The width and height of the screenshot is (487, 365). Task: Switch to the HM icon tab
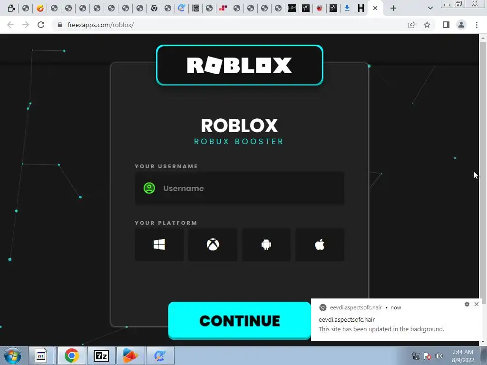coord(292,9)
